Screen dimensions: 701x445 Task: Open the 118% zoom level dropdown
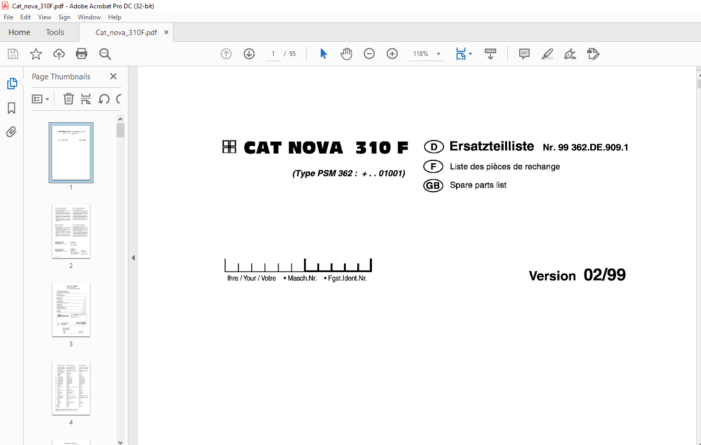pos(438,54)
